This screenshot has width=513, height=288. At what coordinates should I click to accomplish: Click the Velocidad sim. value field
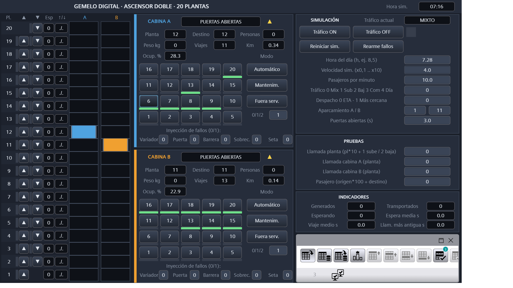(427, 70)
